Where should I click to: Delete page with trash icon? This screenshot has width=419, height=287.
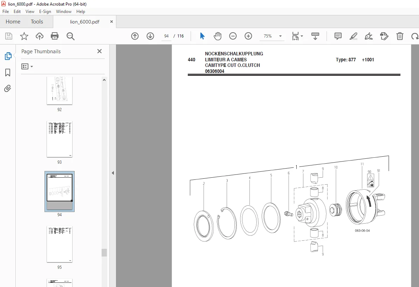pos(400,36)
